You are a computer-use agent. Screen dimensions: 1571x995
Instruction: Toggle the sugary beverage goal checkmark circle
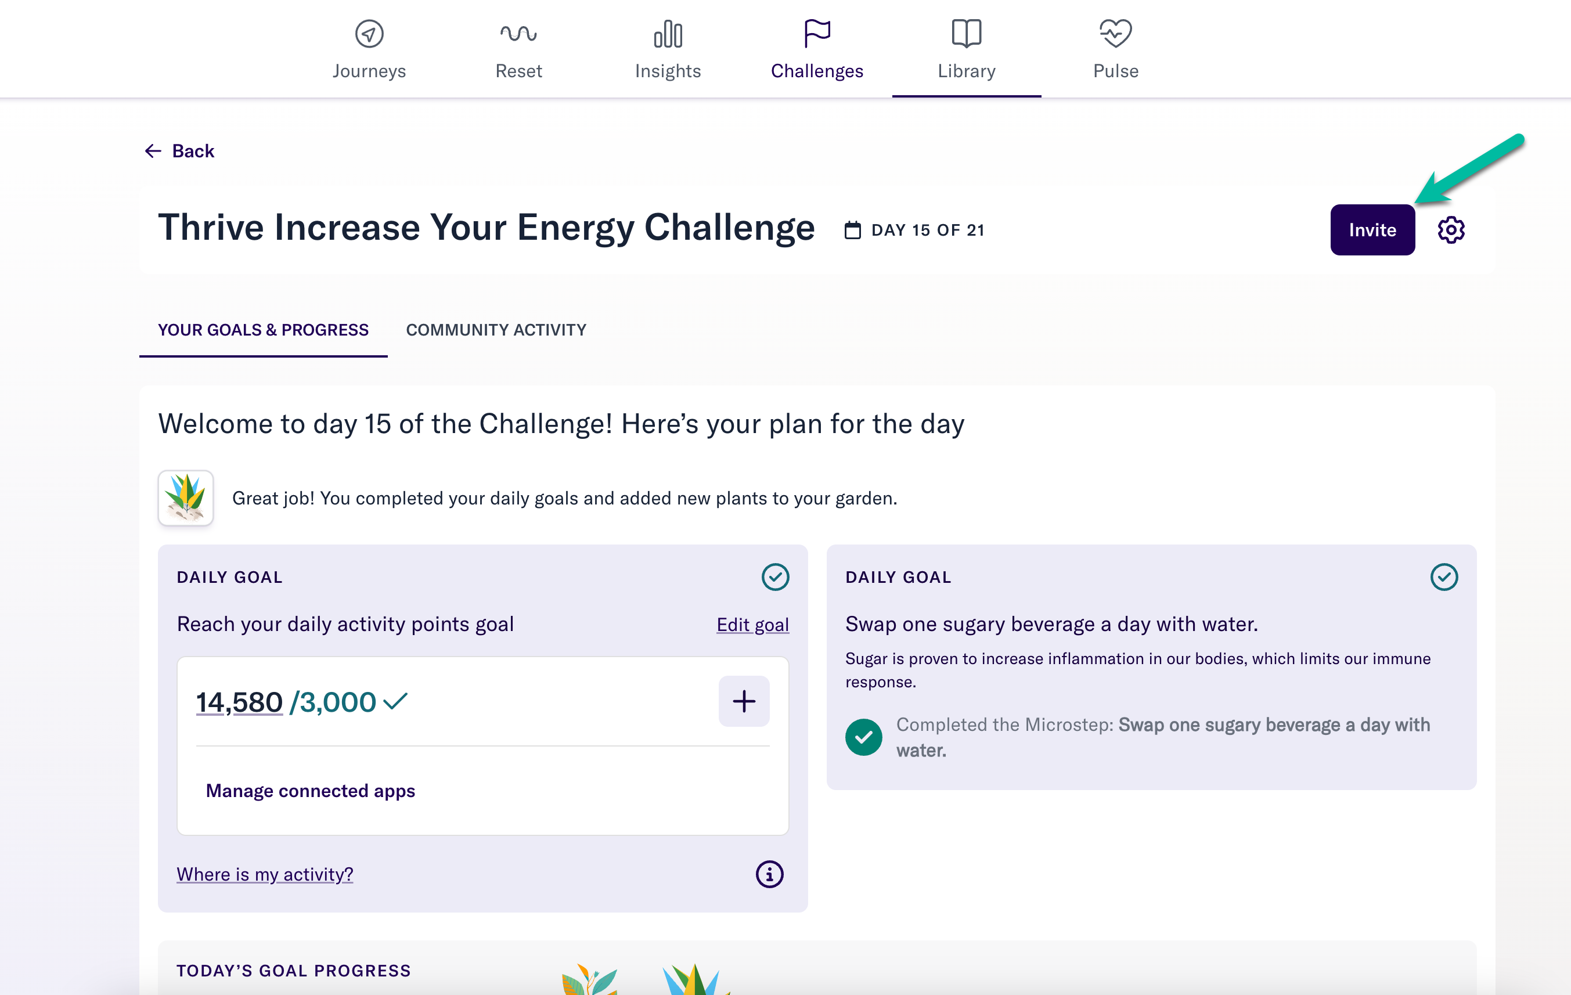pyautogui.click(x=1443, y=577)
